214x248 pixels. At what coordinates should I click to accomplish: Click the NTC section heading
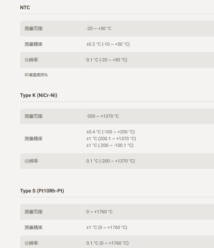(x=25, y=8)
